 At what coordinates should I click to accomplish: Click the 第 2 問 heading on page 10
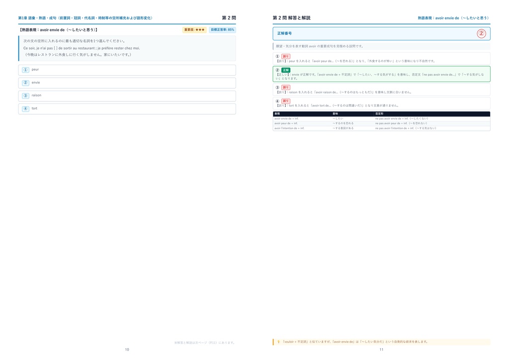pyautogui.click(x=229, y=18)
